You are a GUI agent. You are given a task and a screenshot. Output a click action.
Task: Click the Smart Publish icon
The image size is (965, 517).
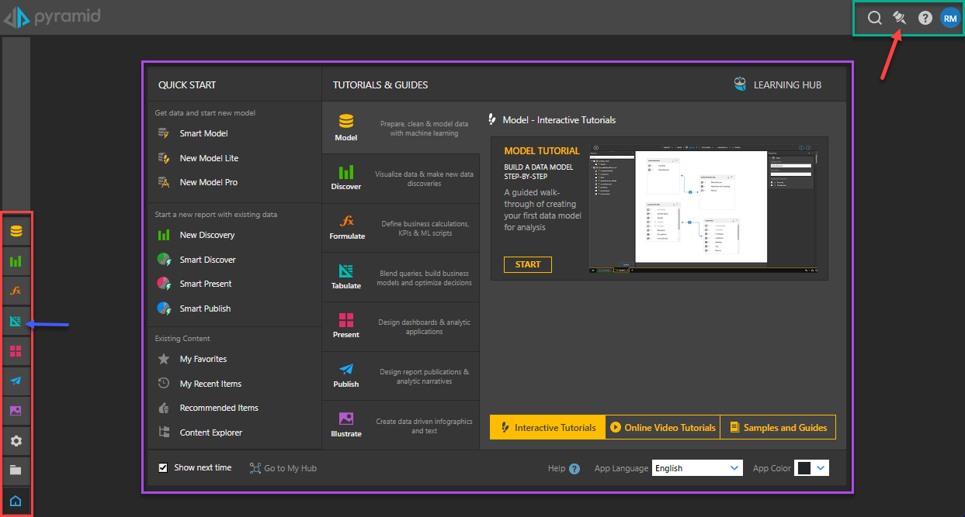(164, 308)
